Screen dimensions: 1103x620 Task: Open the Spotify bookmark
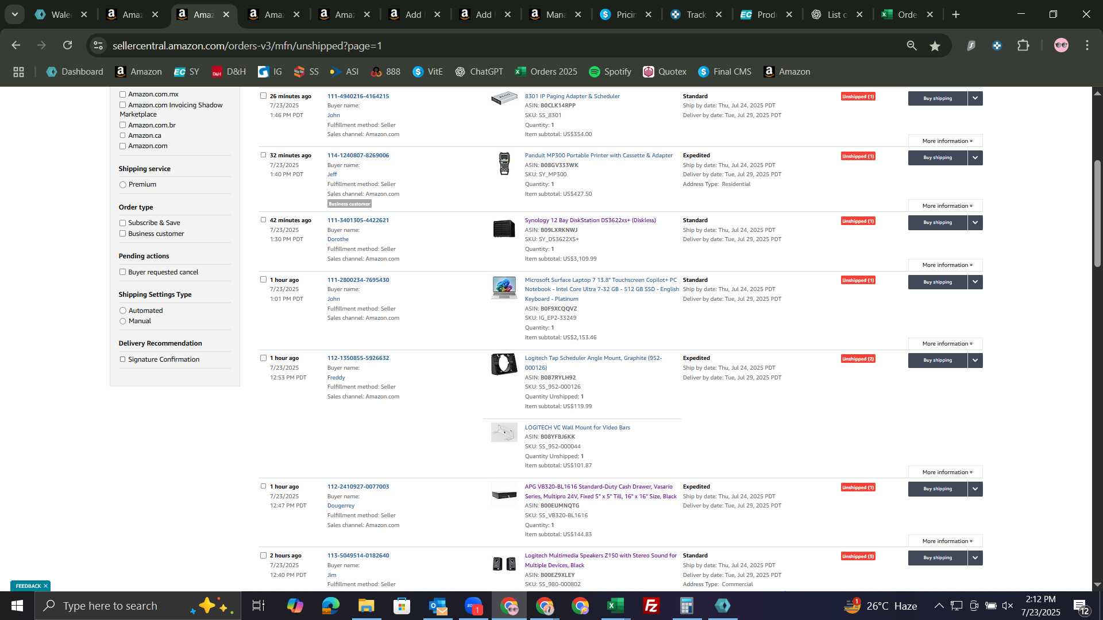tap(610, 72)
